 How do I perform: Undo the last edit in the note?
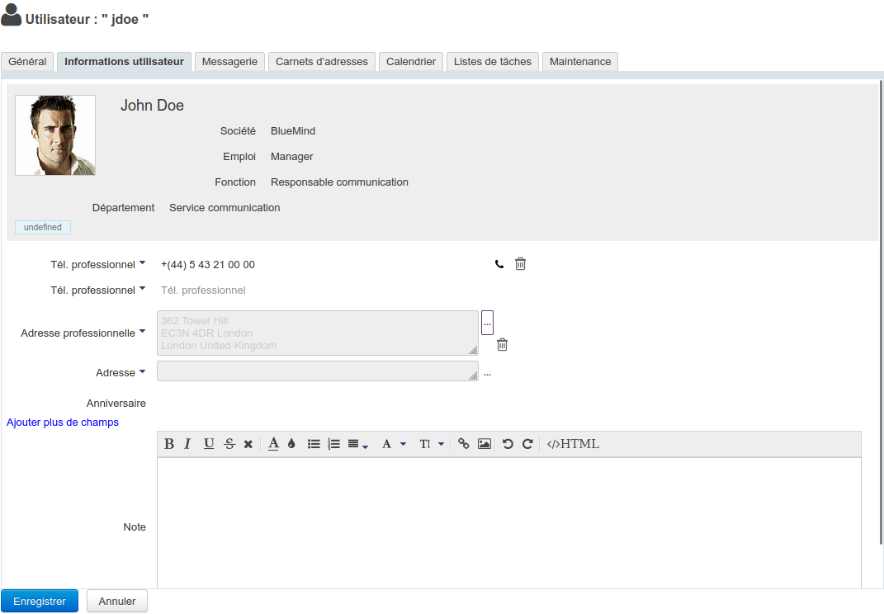click(x=508, y=444)
